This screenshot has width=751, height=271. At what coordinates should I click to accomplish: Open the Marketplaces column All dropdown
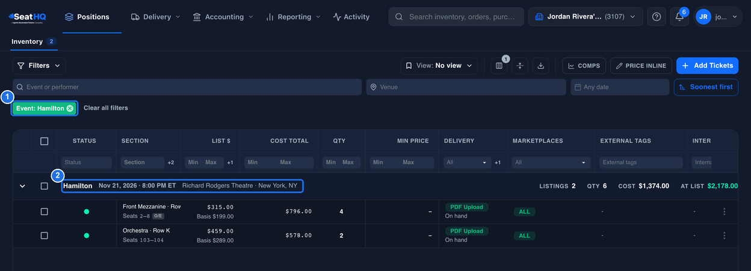(x=552, y=162)
